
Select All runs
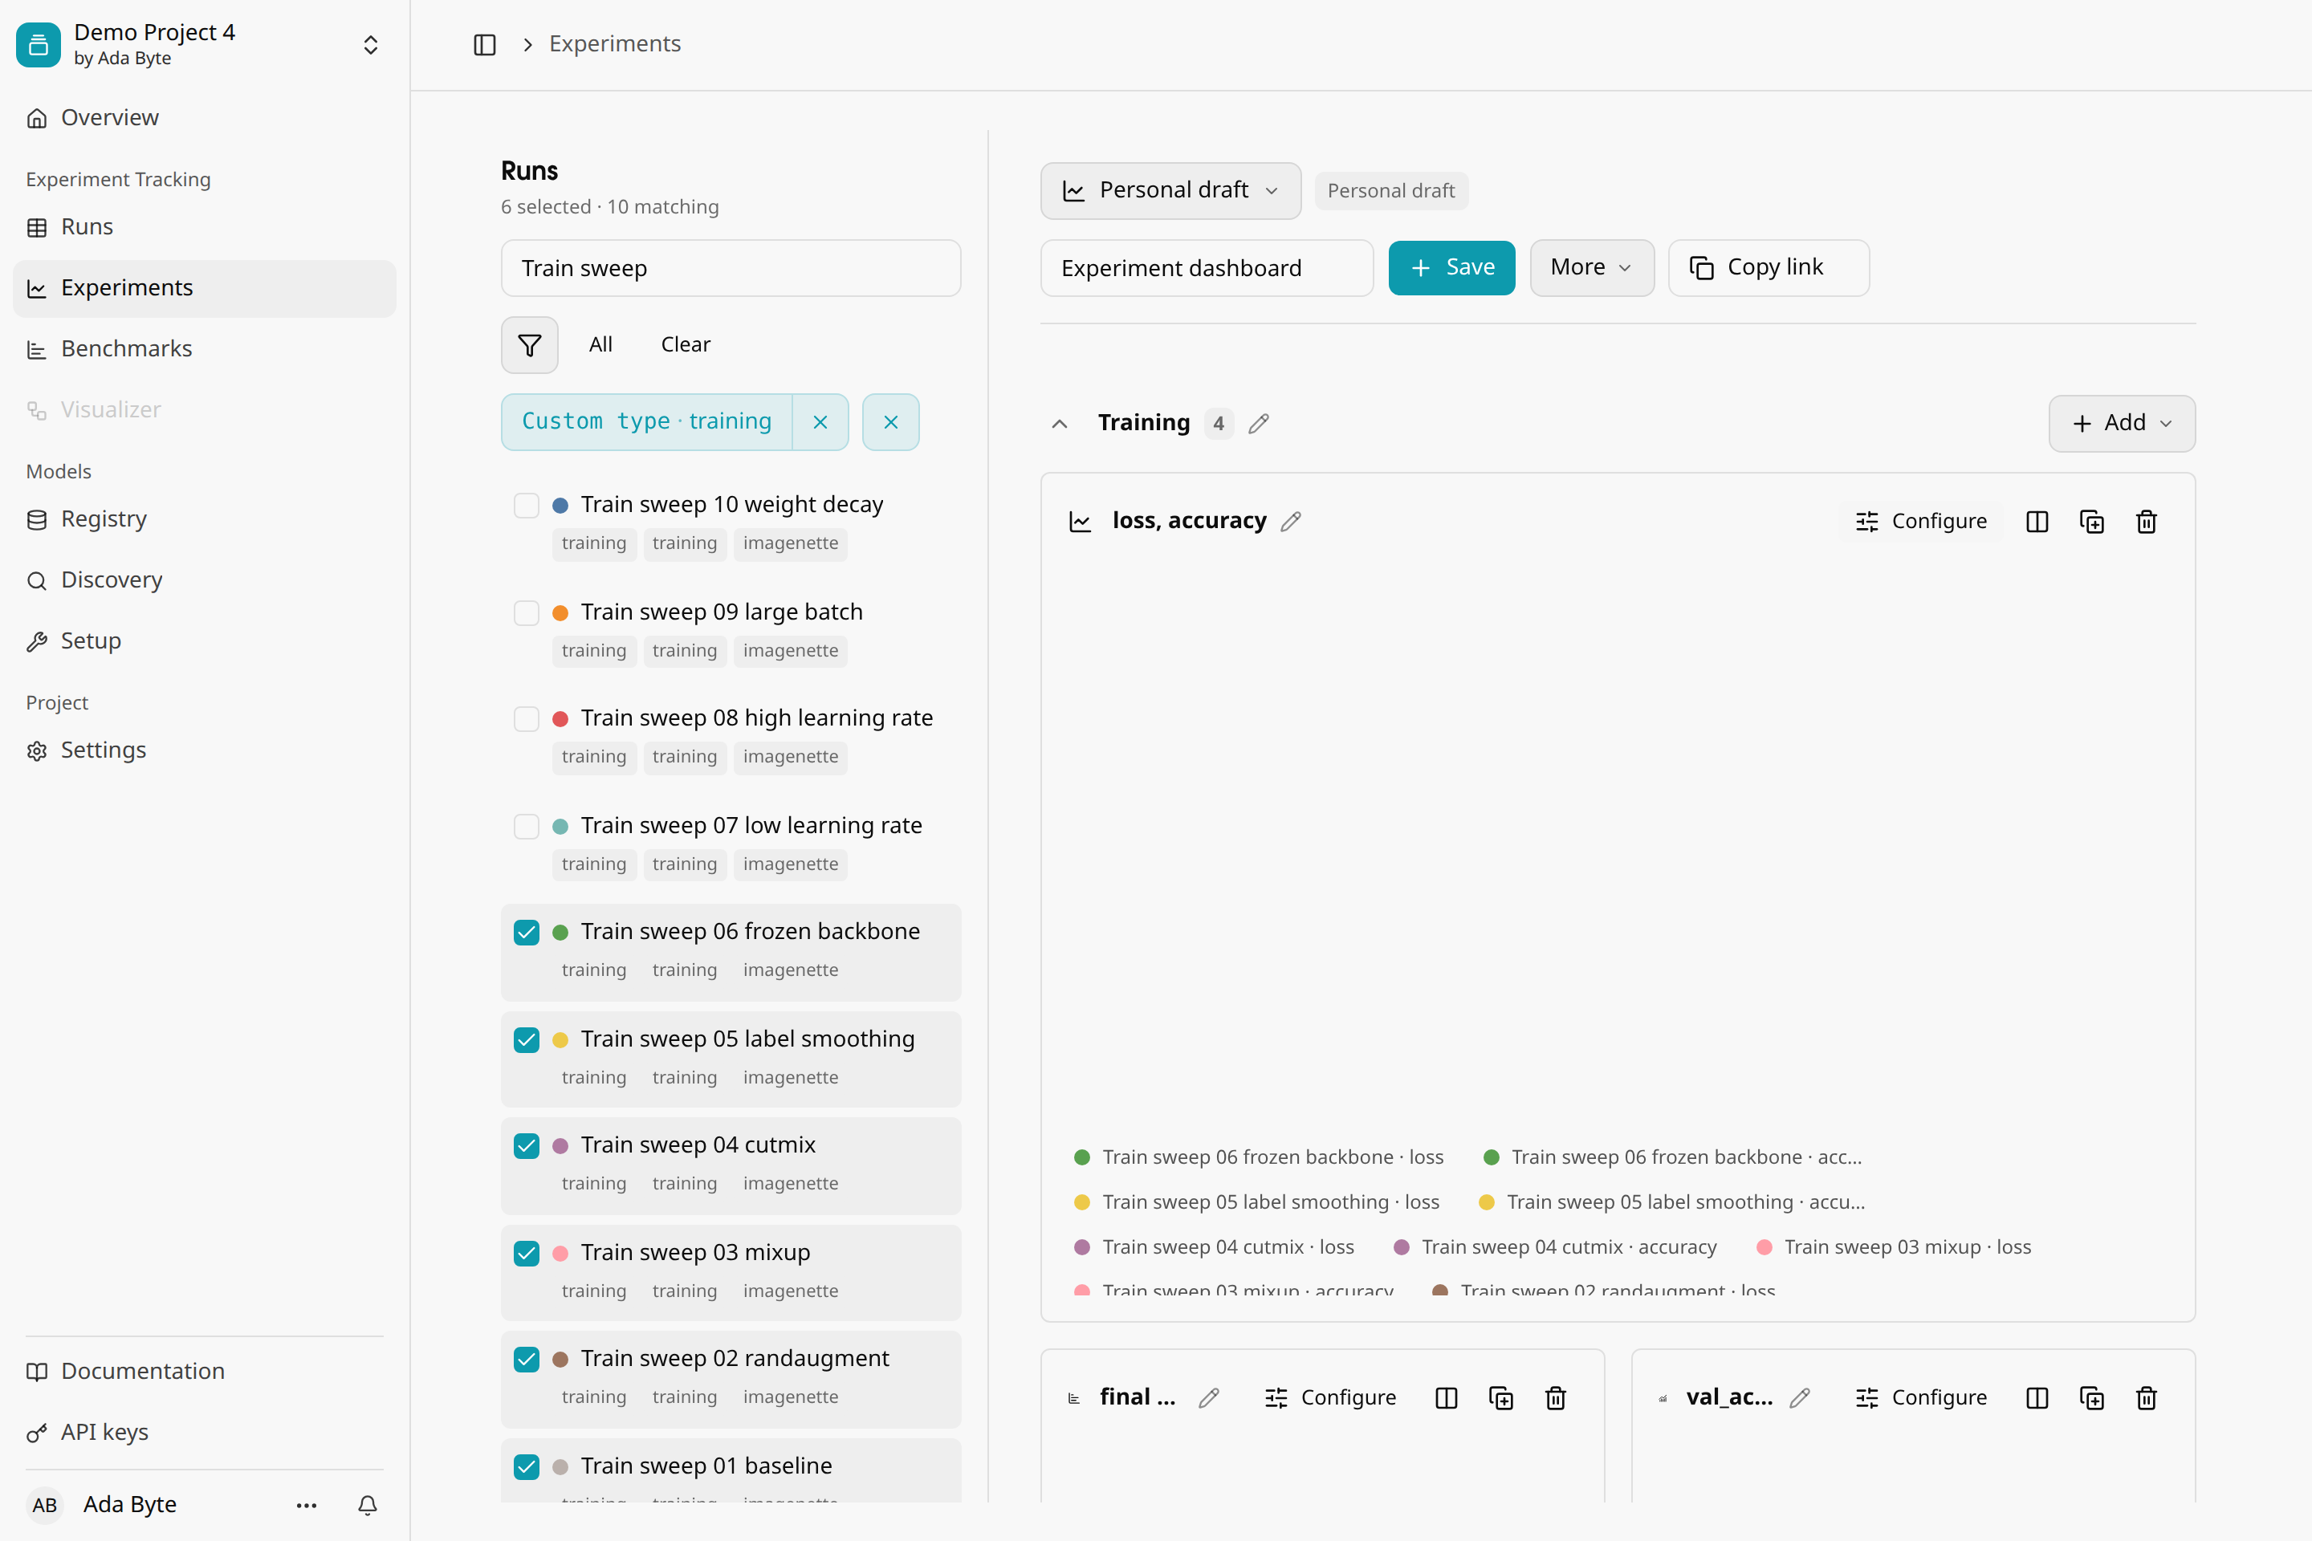(600, 345)
